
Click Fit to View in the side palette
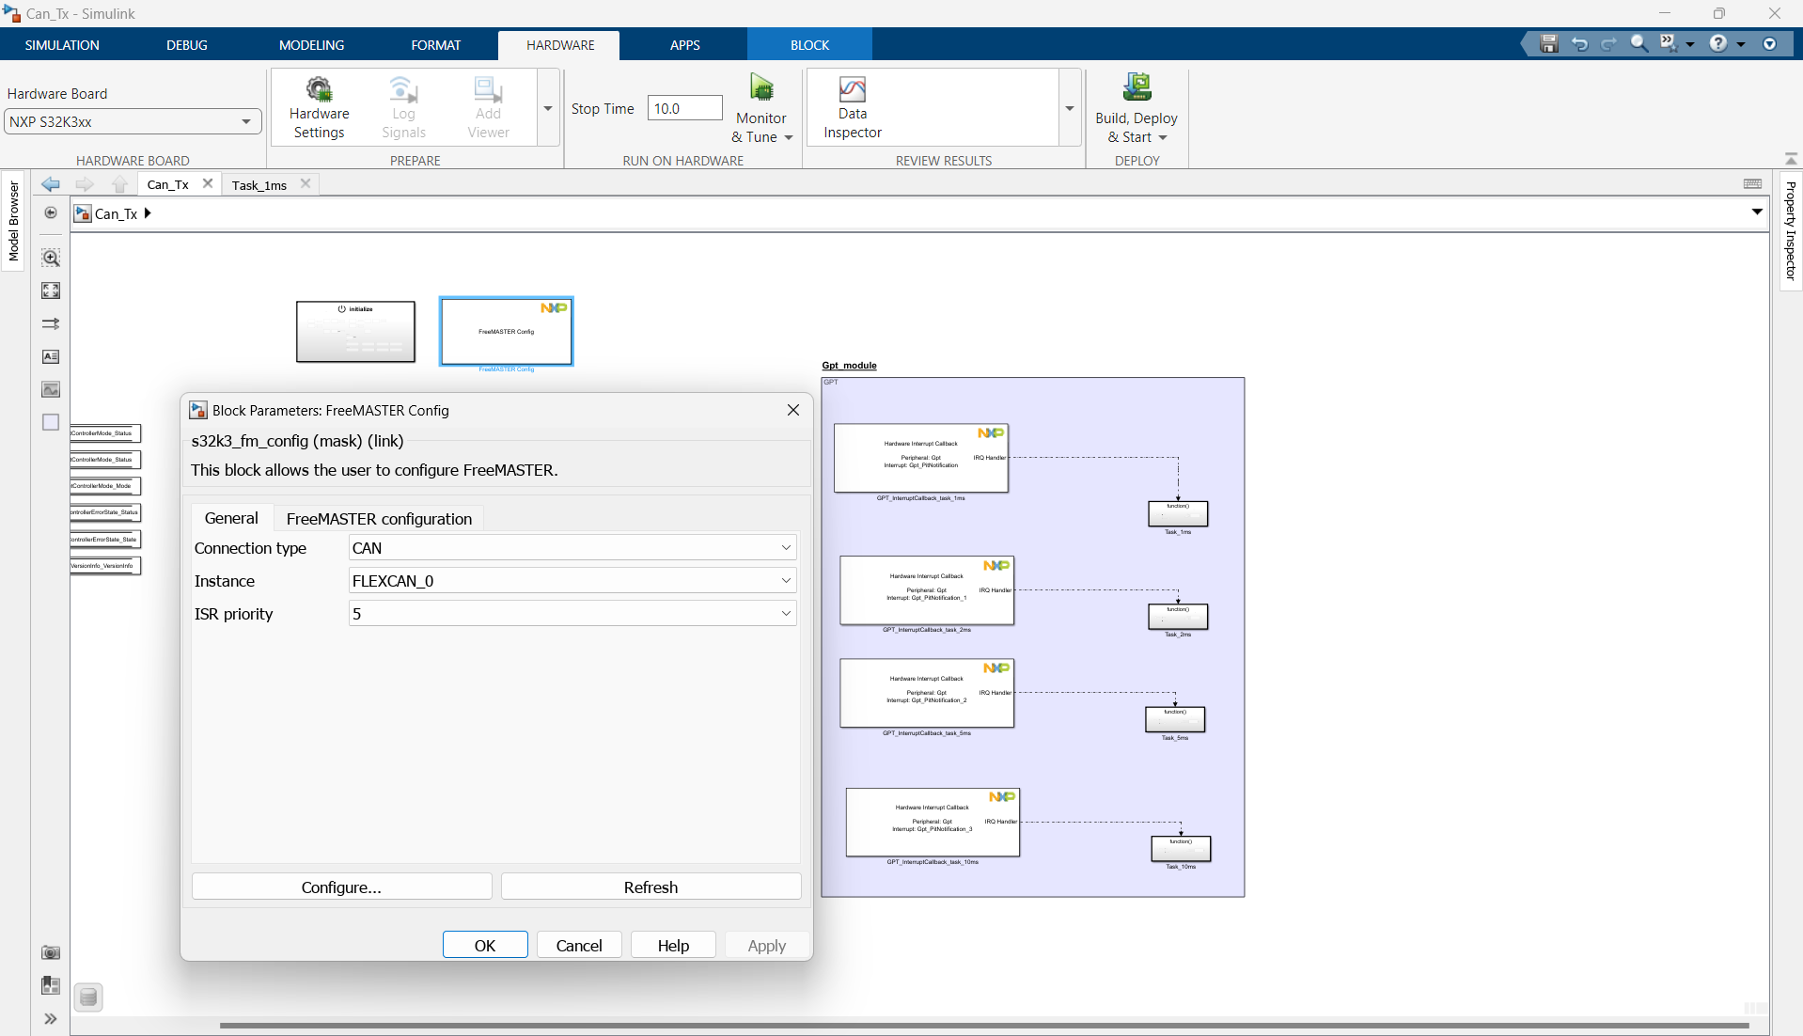50,290
